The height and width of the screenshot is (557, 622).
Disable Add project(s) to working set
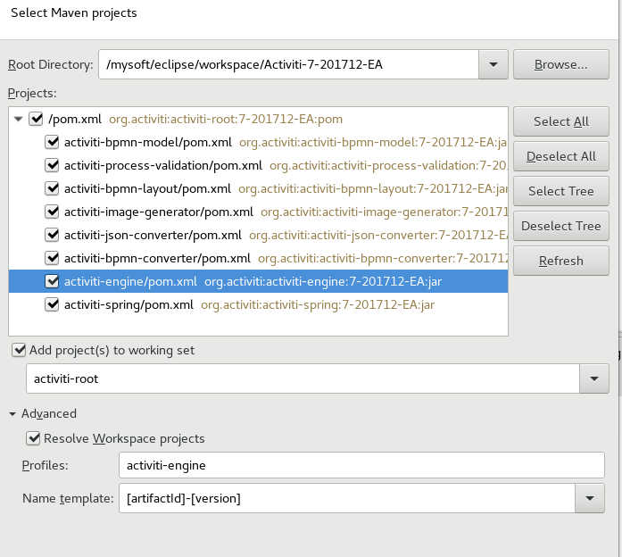pos(19,350)
